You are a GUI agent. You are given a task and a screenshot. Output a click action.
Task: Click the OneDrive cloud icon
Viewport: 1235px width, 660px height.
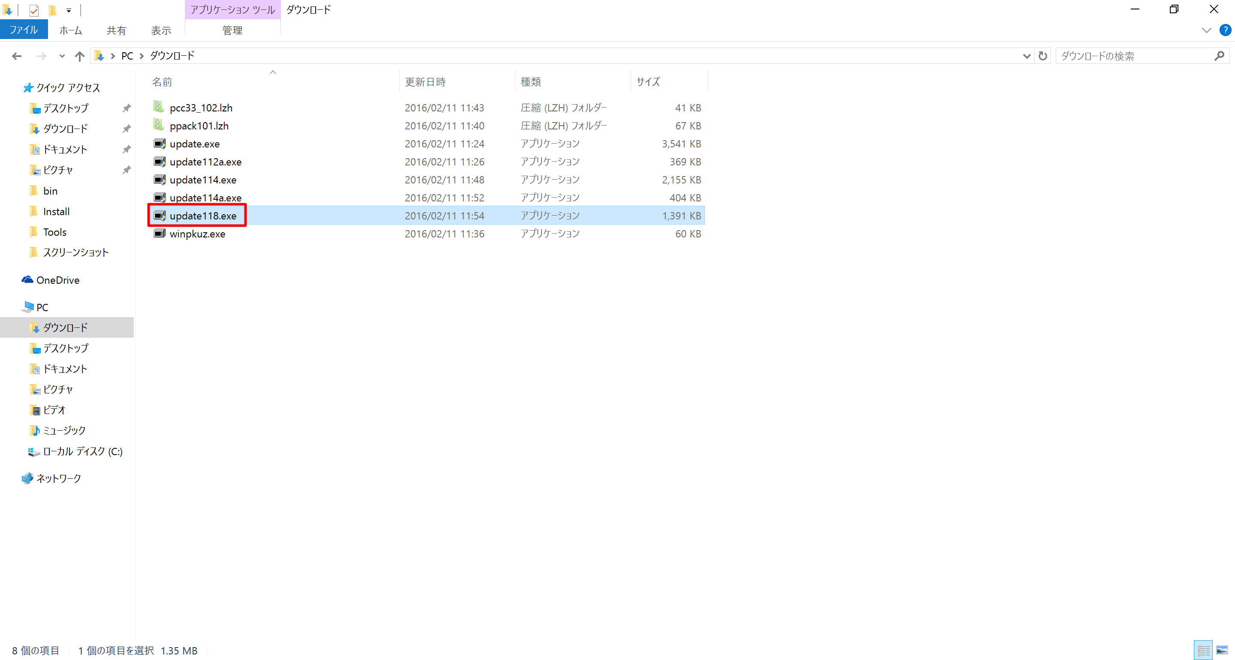point(27,279)
